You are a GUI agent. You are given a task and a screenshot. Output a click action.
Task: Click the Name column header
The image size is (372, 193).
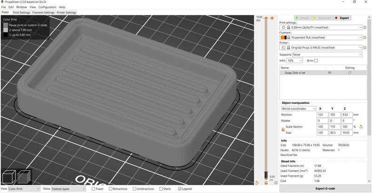pos(303,67)
